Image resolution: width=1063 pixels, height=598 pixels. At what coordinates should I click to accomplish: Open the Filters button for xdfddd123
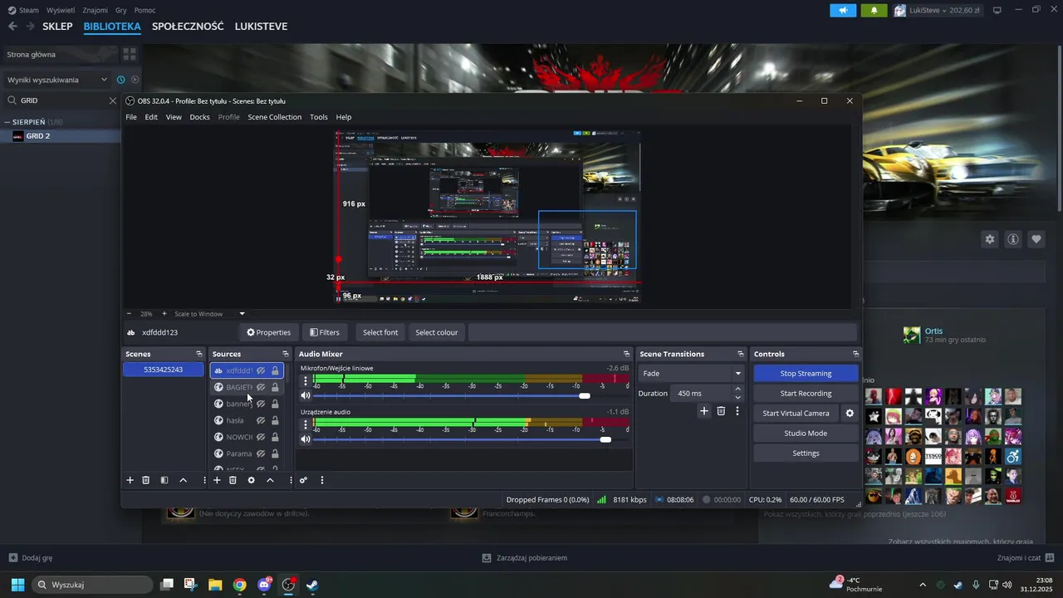325,332
